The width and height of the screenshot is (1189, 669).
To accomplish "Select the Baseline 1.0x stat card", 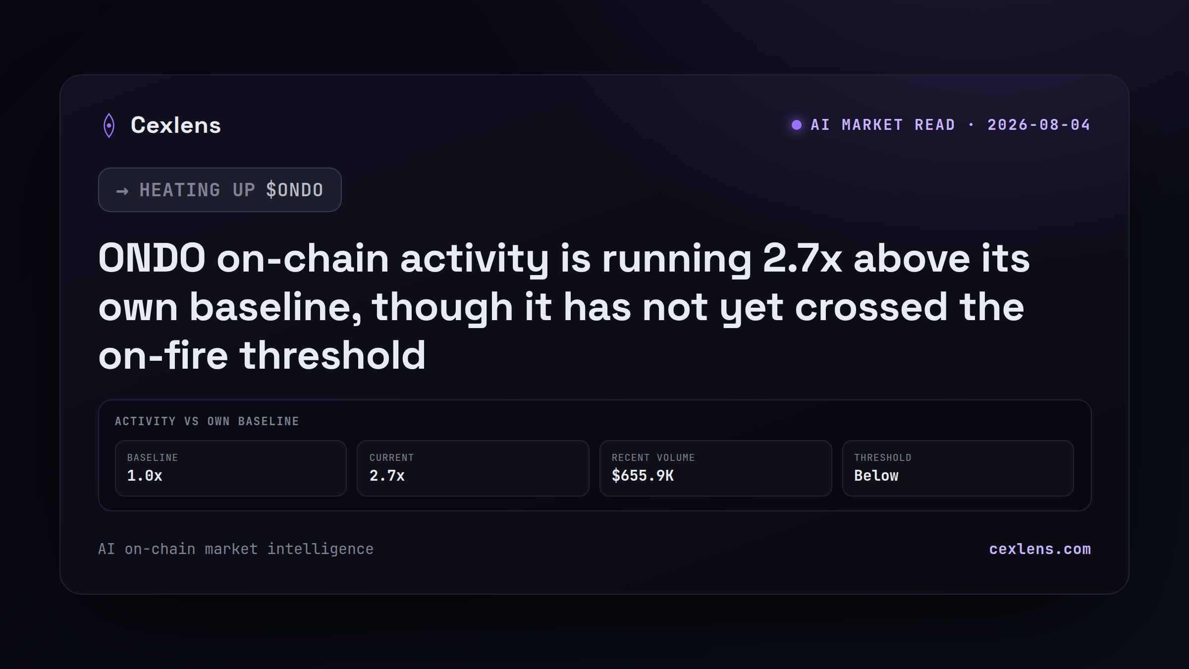I will pos(231,468).
